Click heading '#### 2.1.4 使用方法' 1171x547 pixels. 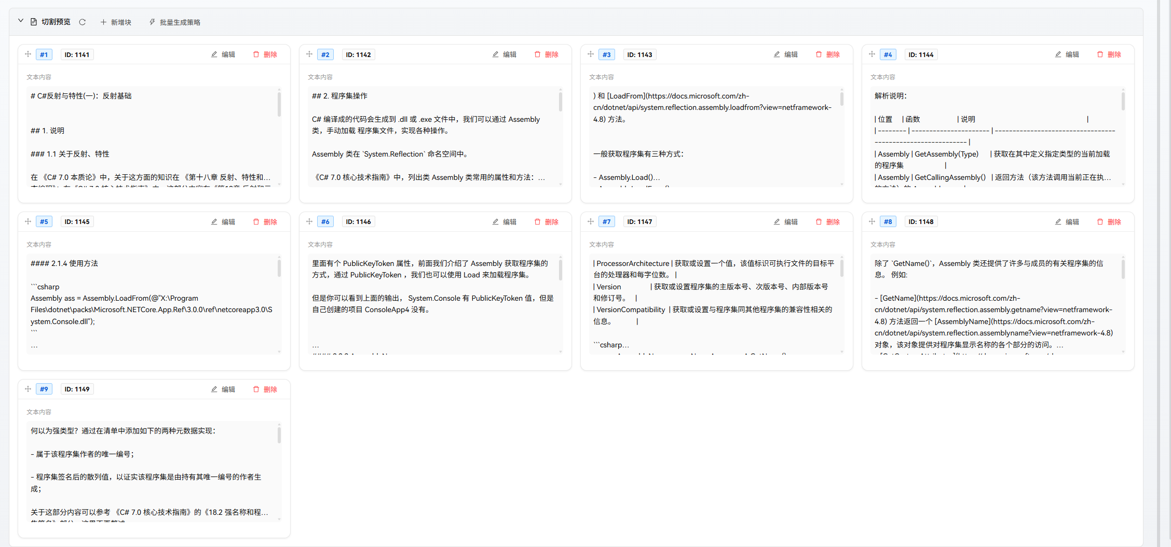64,263
